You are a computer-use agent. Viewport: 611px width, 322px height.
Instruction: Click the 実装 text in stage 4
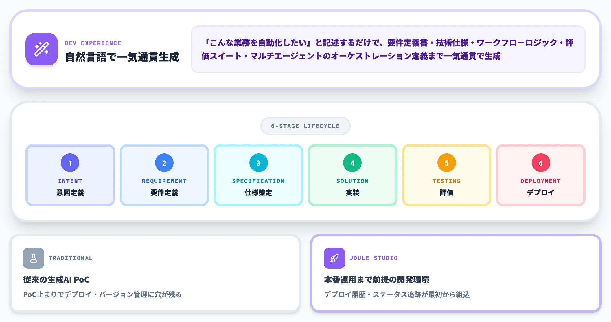[x=352, y=193]
